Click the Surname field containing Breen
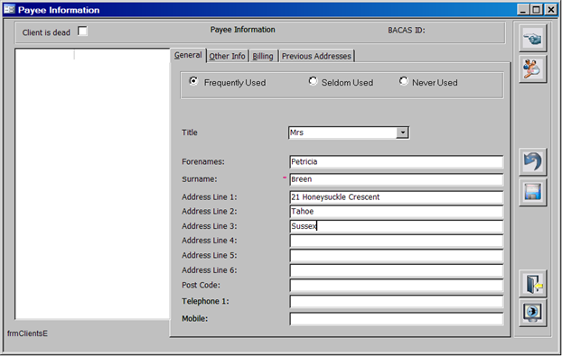 396,179
